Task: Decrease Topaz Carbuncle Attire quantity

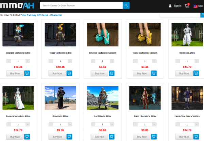Action: pos(51,61)
